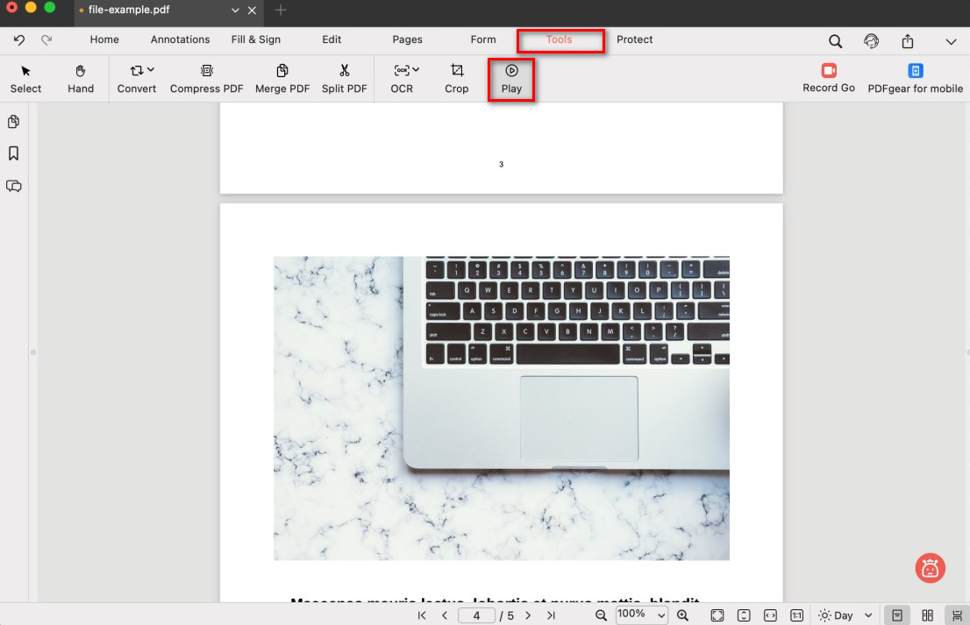This screenshot has width=970, height=625.
Task: Open the bookmarks panel in sidebar
Action: pos(14,153)
